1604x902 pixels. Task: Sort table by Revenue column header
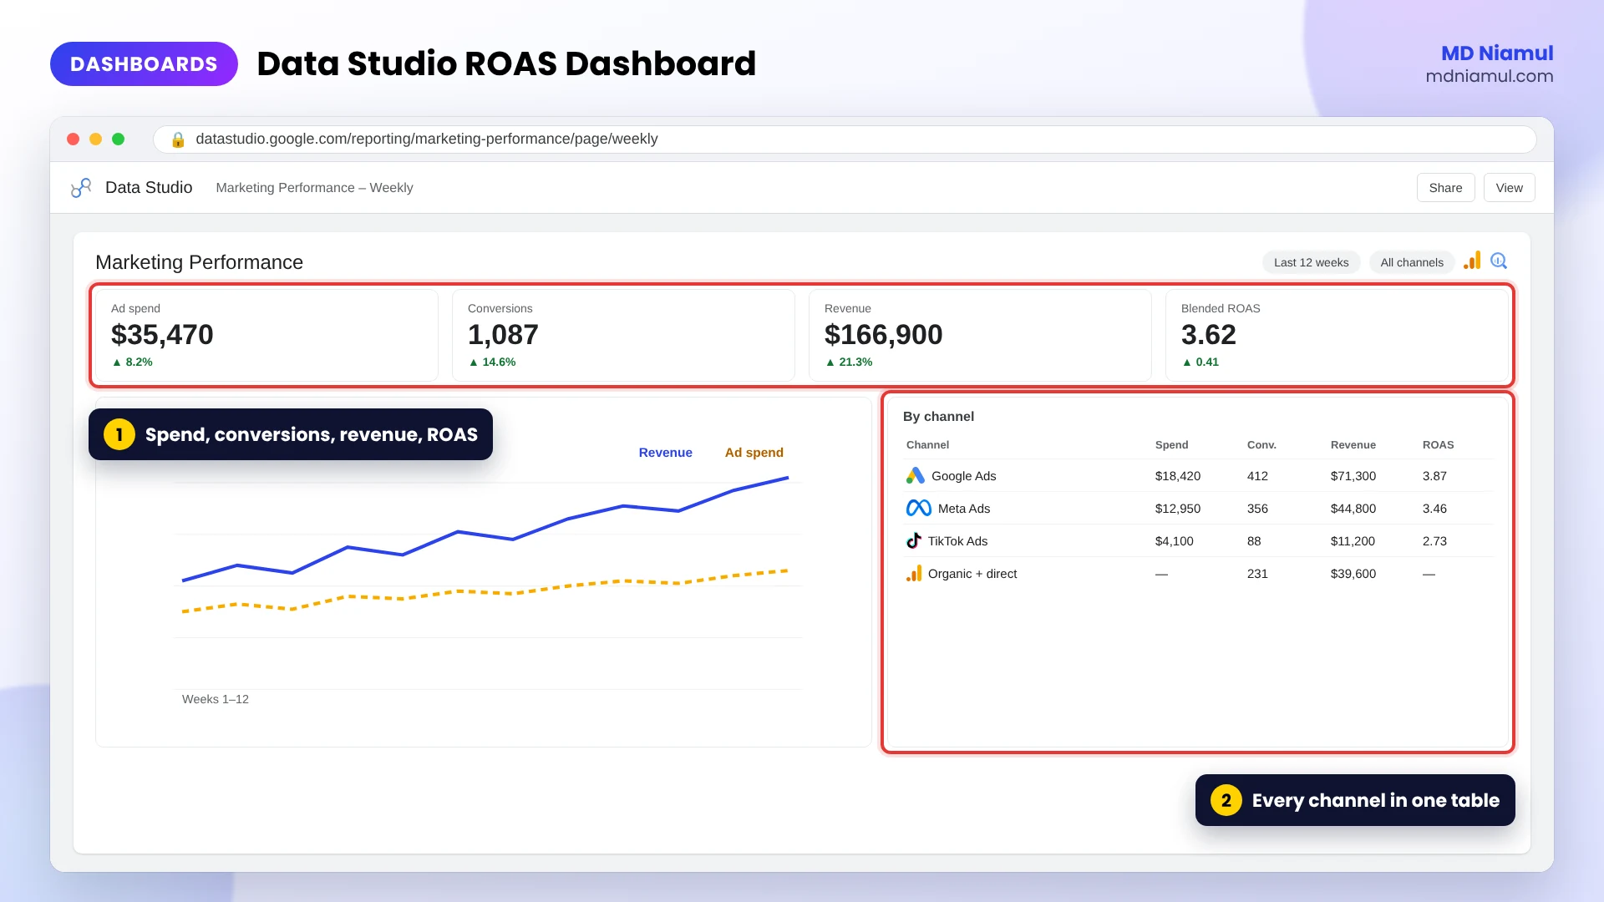pos(1353,445)
